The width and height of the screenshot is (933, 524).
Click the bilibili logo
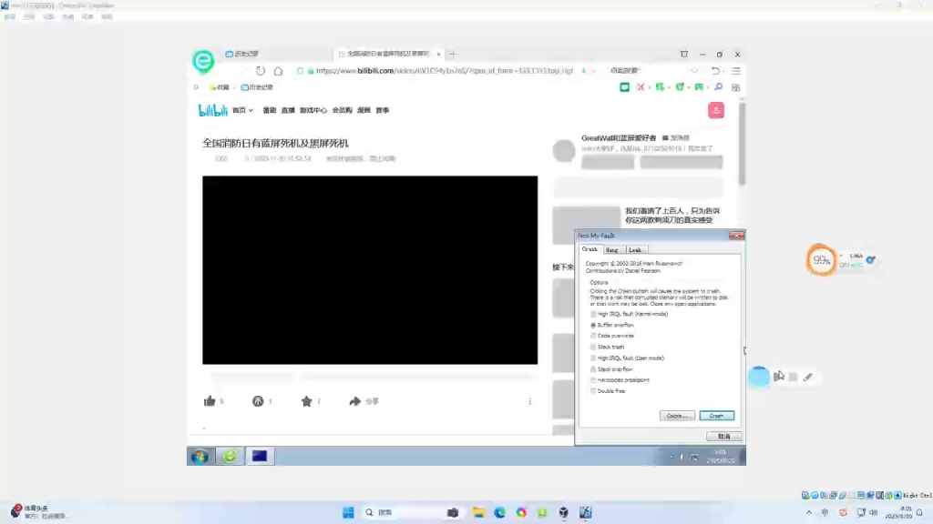pyautogui.click(x=212, y=110)
